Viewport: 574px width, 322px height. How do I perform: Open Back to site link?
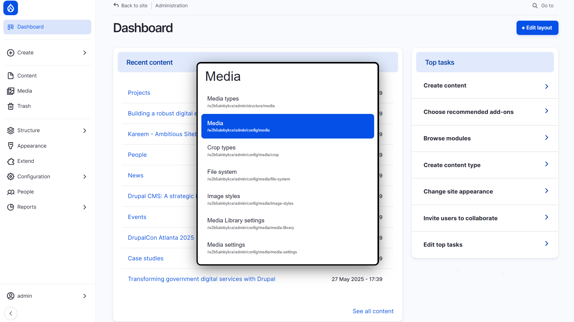coord(130,5)
